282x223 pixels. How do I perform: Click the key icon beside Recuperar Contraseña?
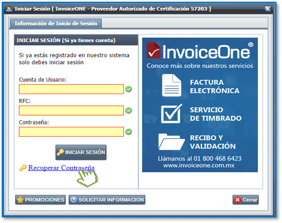click(23, 168)
